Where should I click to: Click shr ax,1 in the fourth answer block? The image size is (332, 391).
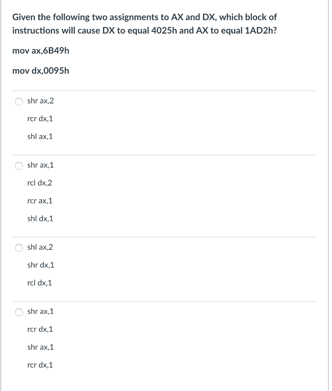(40, 311)
